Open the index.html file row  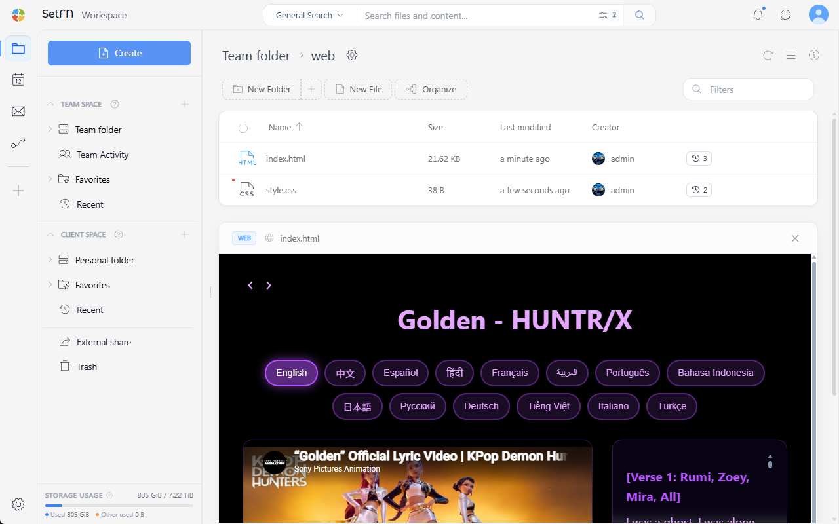518,159
